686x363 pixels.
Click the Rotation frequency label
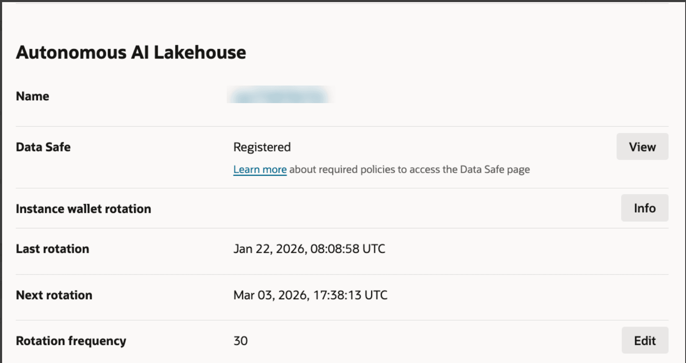(x=71, y=341)
